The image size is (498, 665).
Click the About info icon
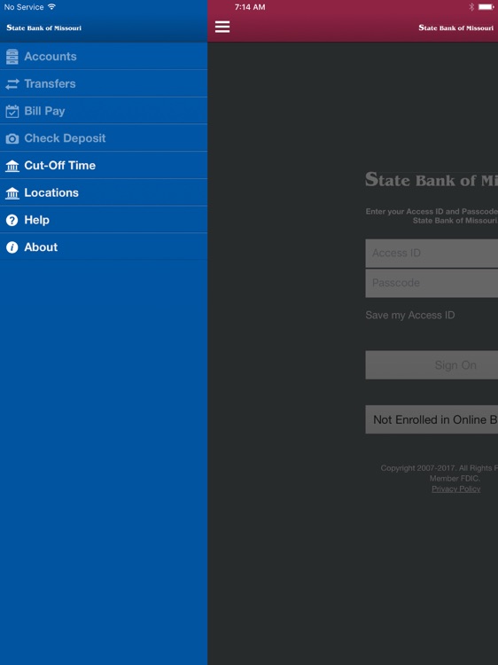[12, 247]
